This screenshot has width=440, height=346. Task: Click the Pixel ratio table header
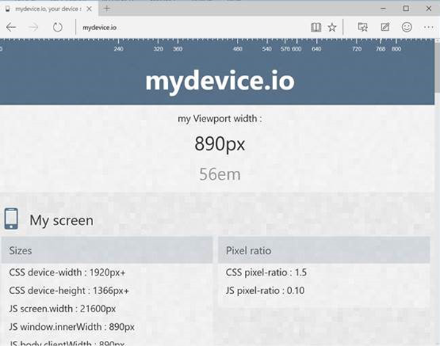pos(324,250)
